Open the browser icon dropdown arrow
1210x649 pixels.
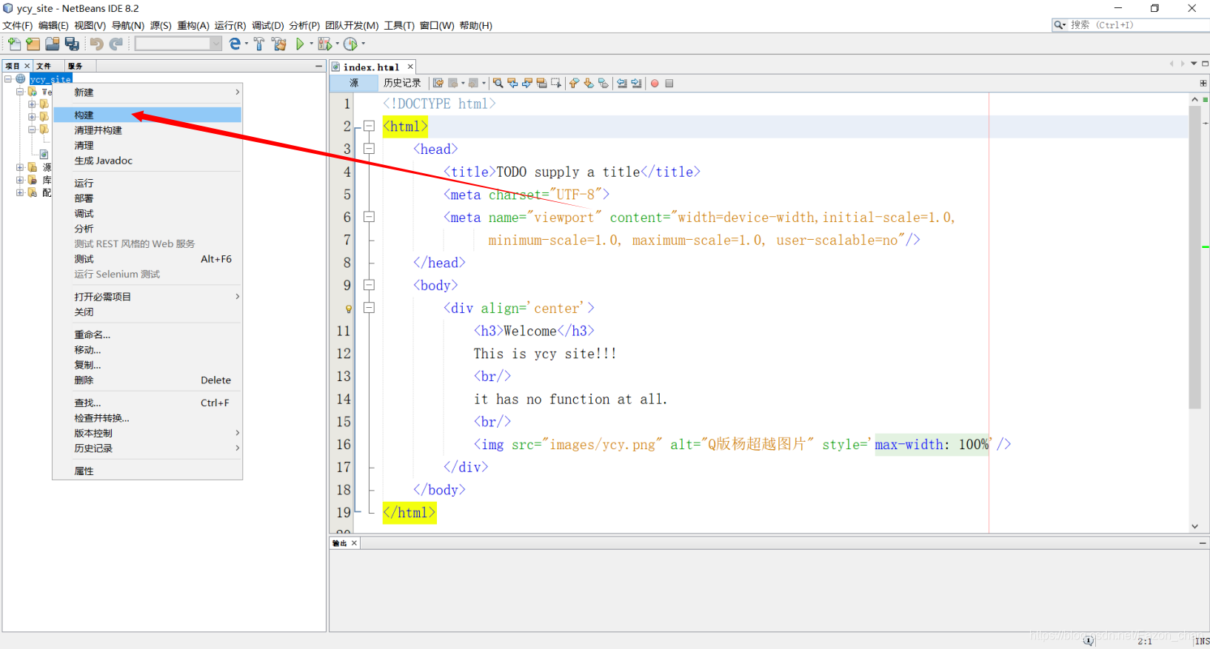pyautogui.click(x=247, y=44)
